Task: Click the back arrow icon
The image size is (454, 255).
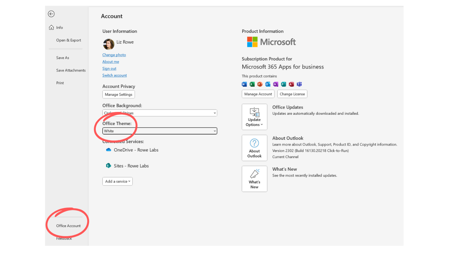Action: pos(51,14)
